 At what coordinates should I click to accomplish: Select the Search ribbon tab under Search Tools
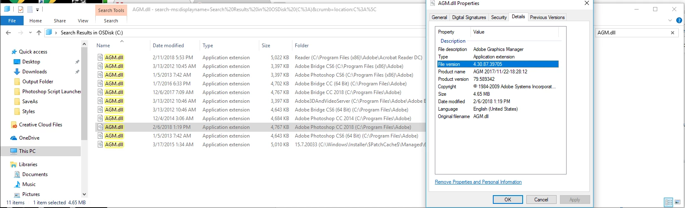pyautogui.click(x=111, y=21)
